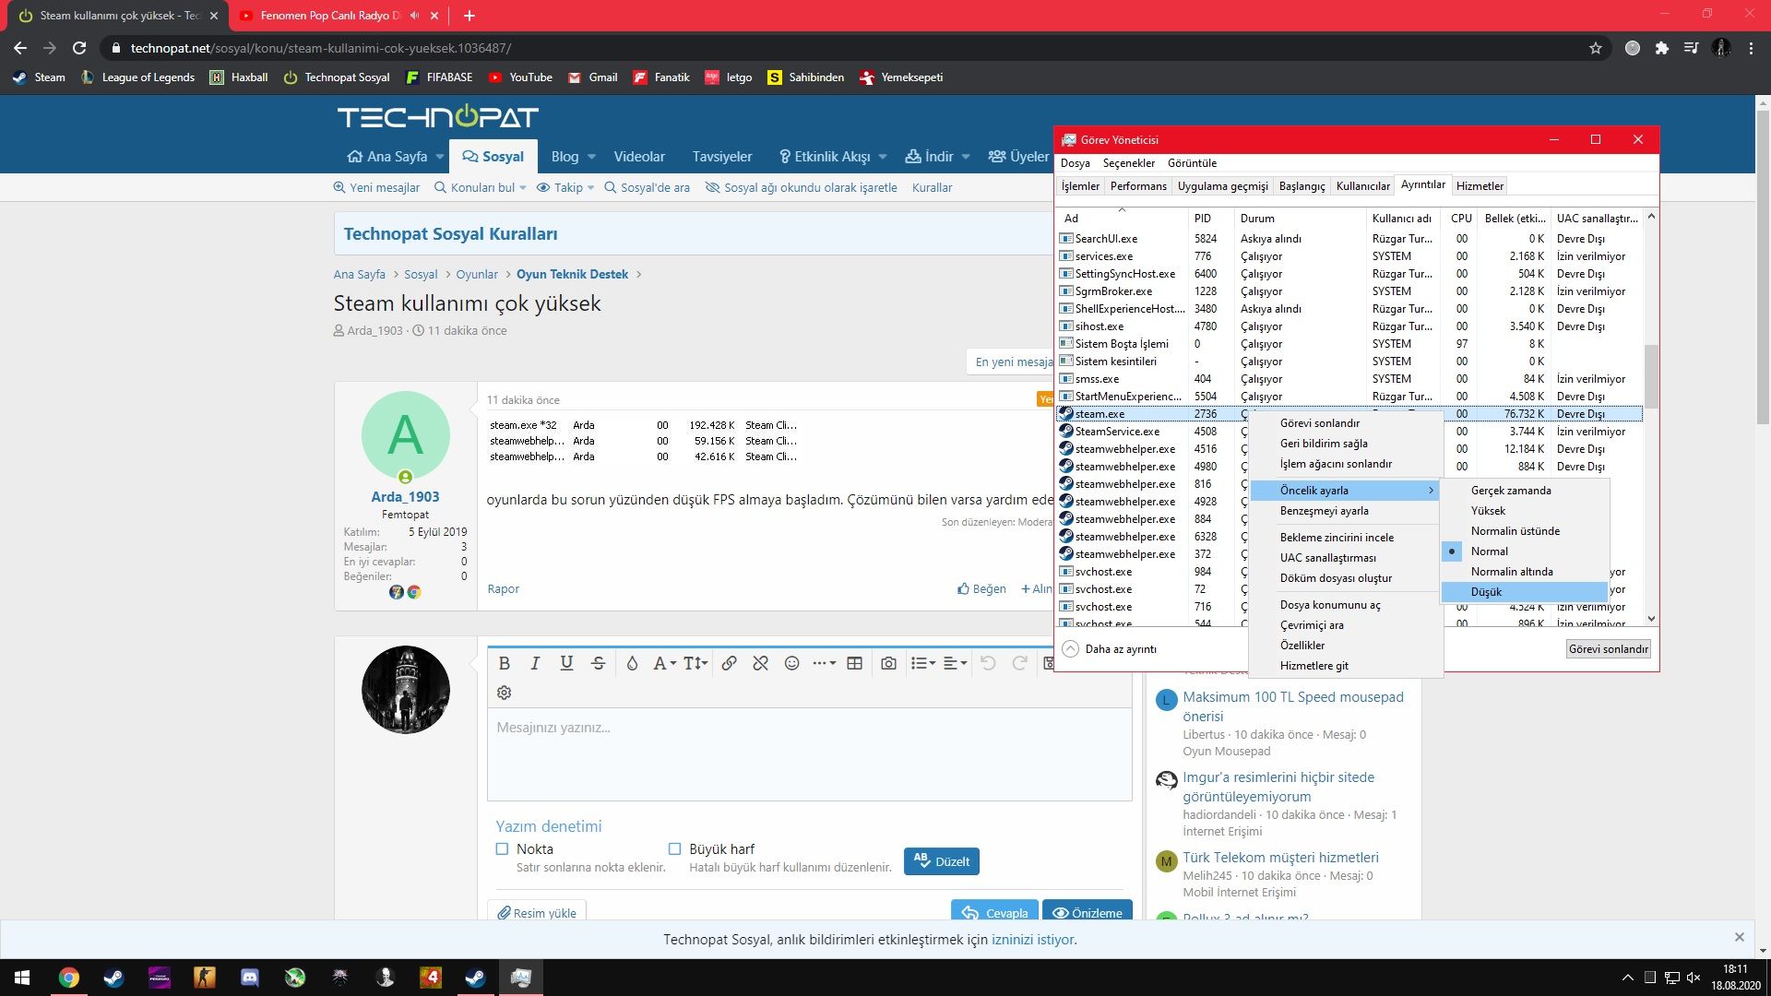Click the Görevi sonlandır button

pos(1608,649)
